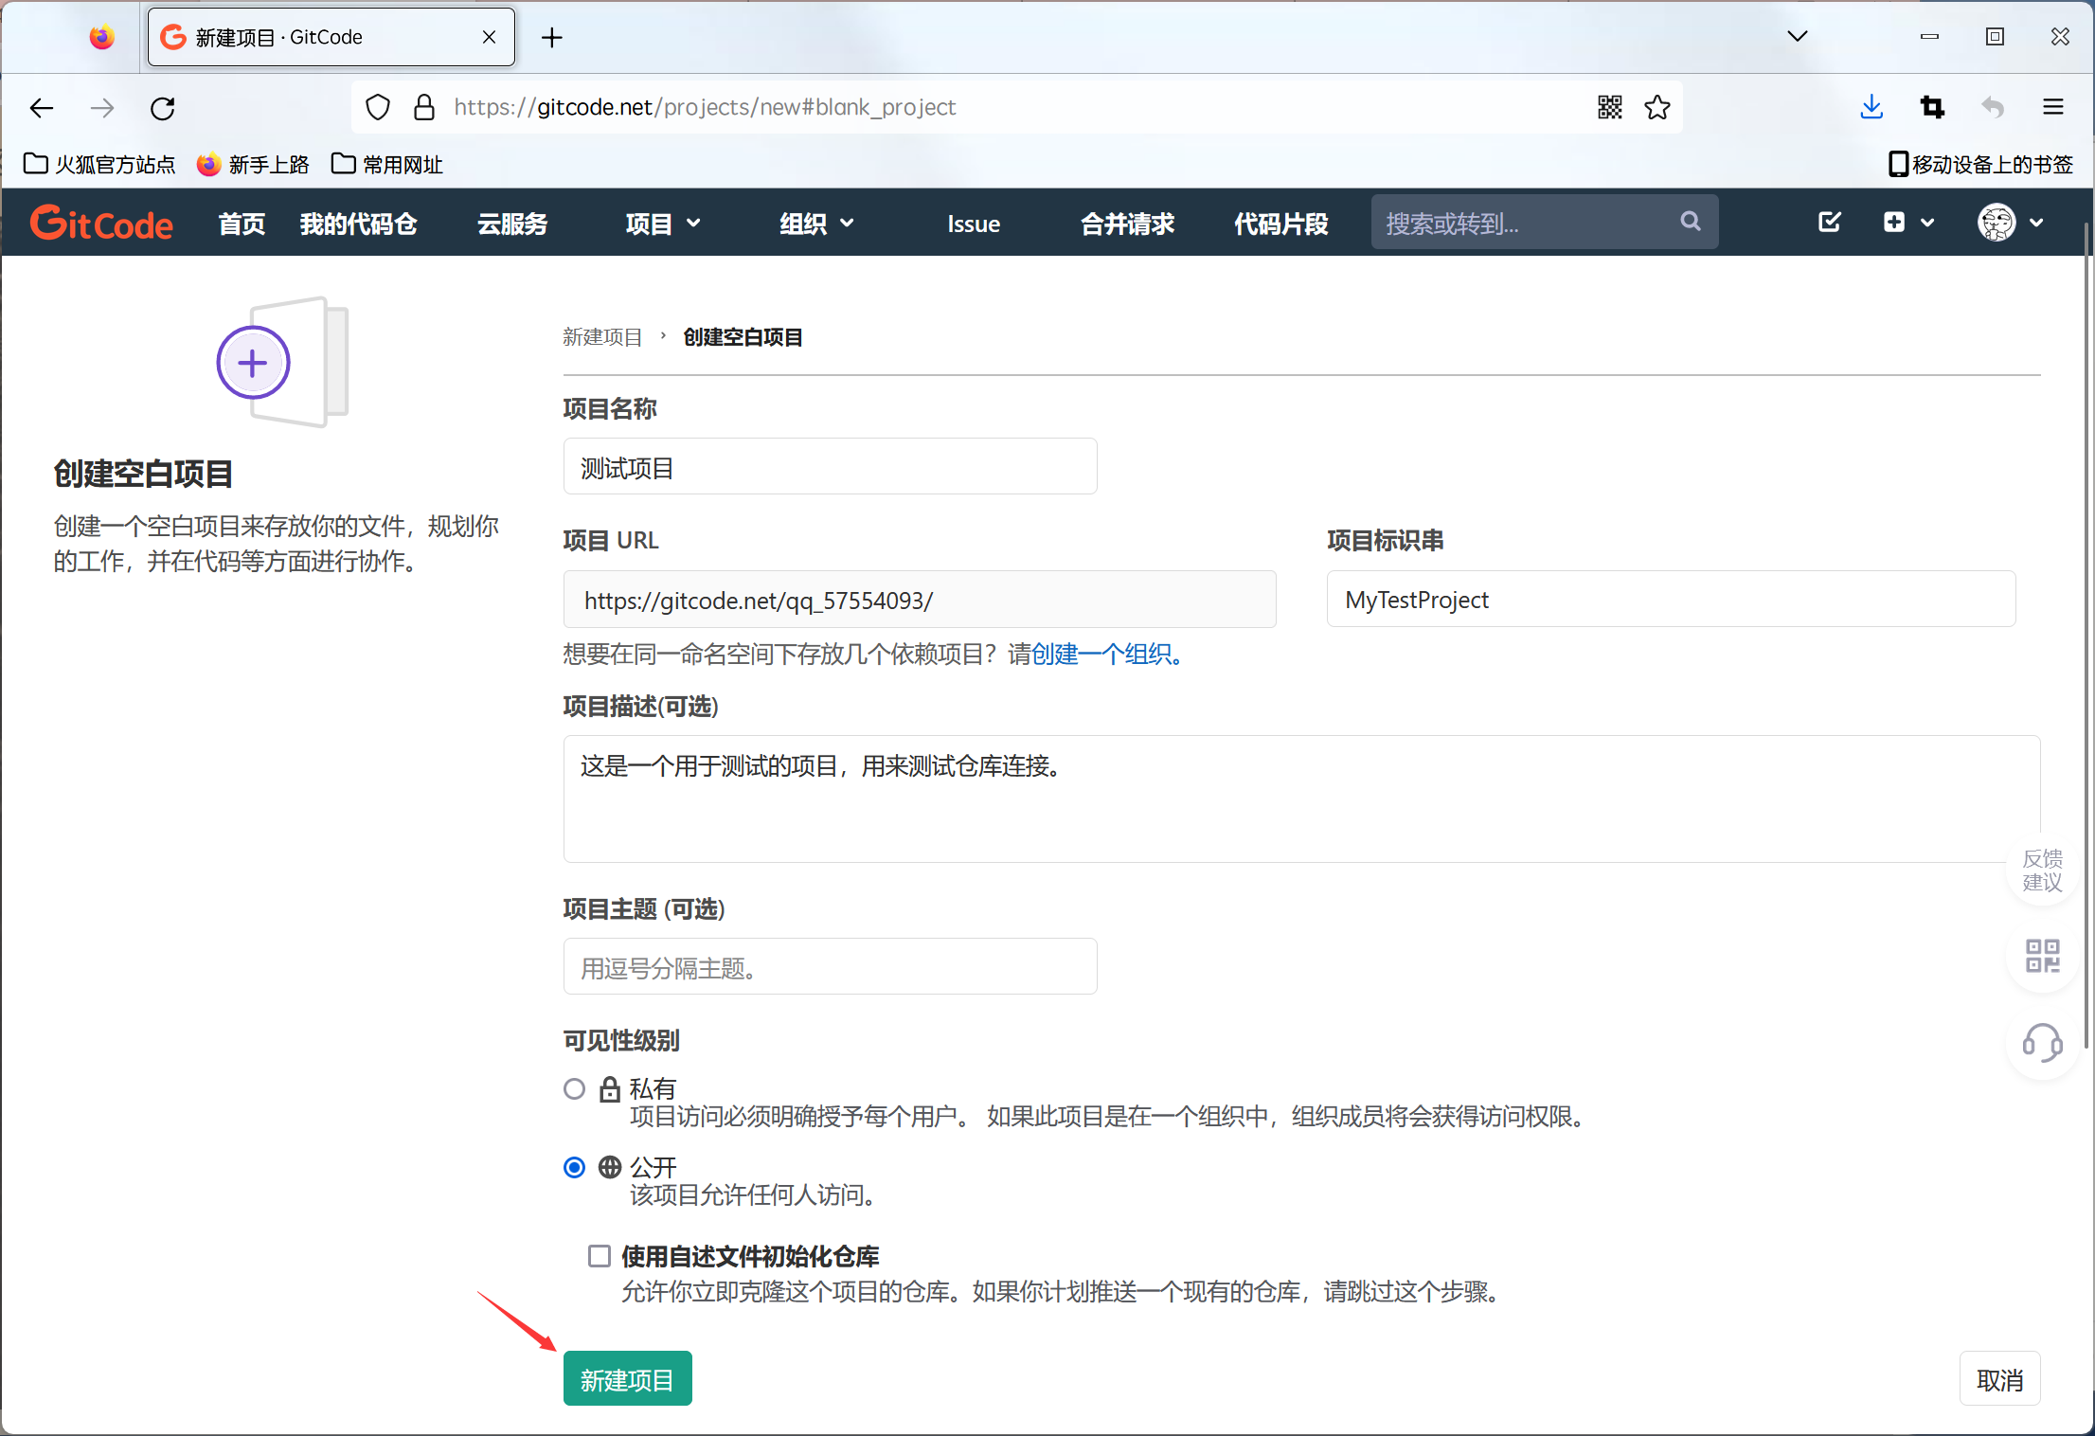Go to 我的代码仓 in navigation
This screenshot has height=1436, width=2095.
[x=358, y=224]
